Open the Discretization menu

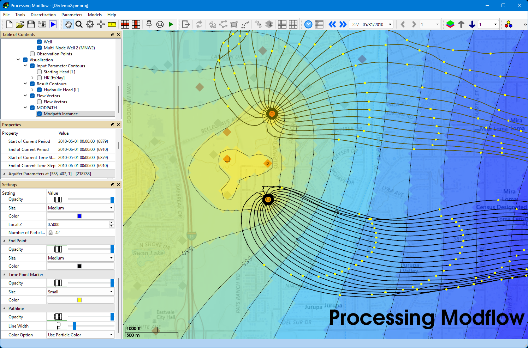tap(43, 15)
